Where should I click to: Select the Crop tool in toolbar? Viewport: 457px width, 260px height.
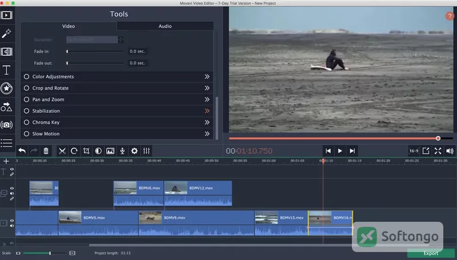tap(86, 151)
